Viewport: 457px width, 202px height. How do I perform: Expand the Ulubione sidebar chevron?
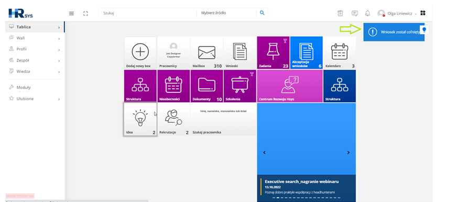pos(59,99)
